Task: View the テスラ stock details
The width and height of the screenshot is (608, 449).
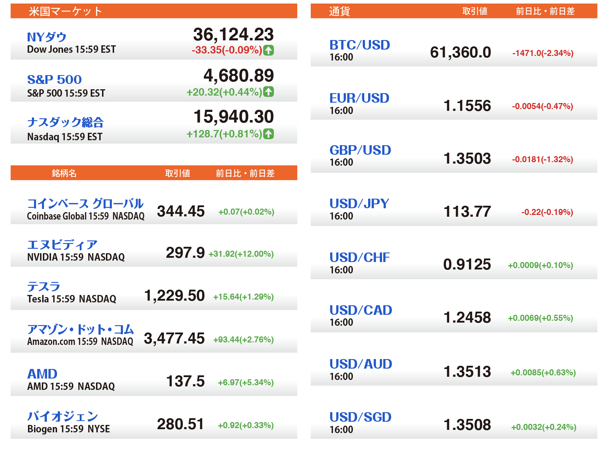Action: click(44, 286)
